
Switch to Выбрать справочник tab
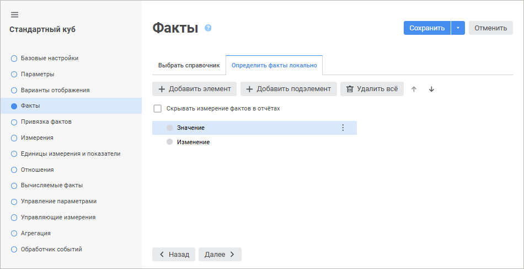(x=189, y=65)
